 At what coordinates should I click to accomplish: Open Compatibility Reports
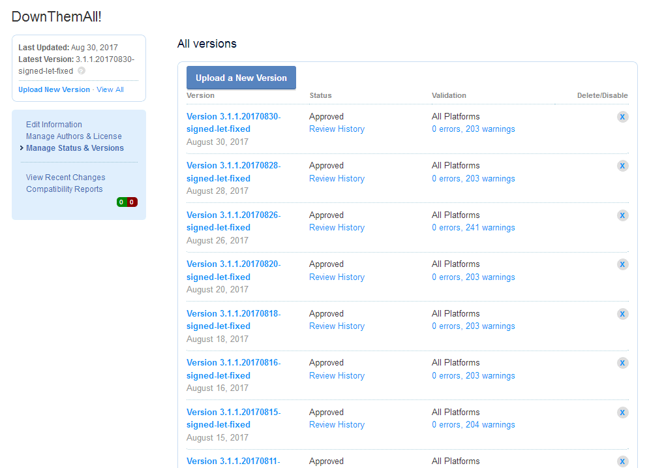pyautogui.click(x=64, y=189)
